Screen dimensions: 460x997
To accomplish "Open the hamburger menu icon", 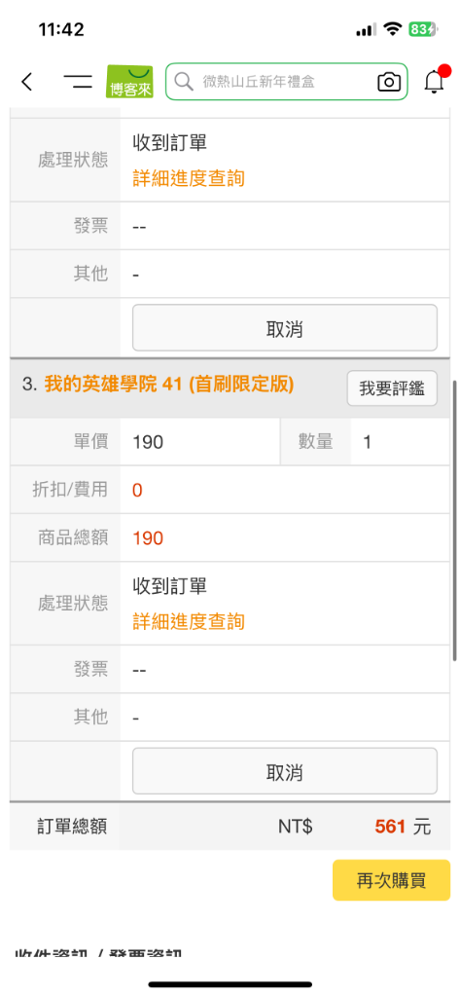I will click(x=78, y=81).
